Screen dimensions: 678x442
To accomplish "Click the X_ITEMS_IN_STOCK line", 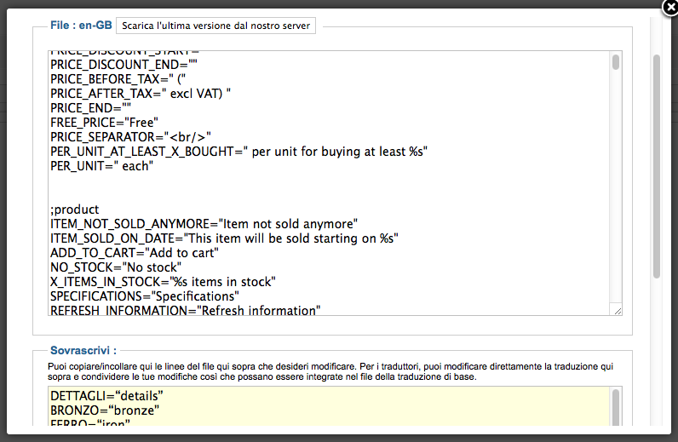I will pos(163,281).
